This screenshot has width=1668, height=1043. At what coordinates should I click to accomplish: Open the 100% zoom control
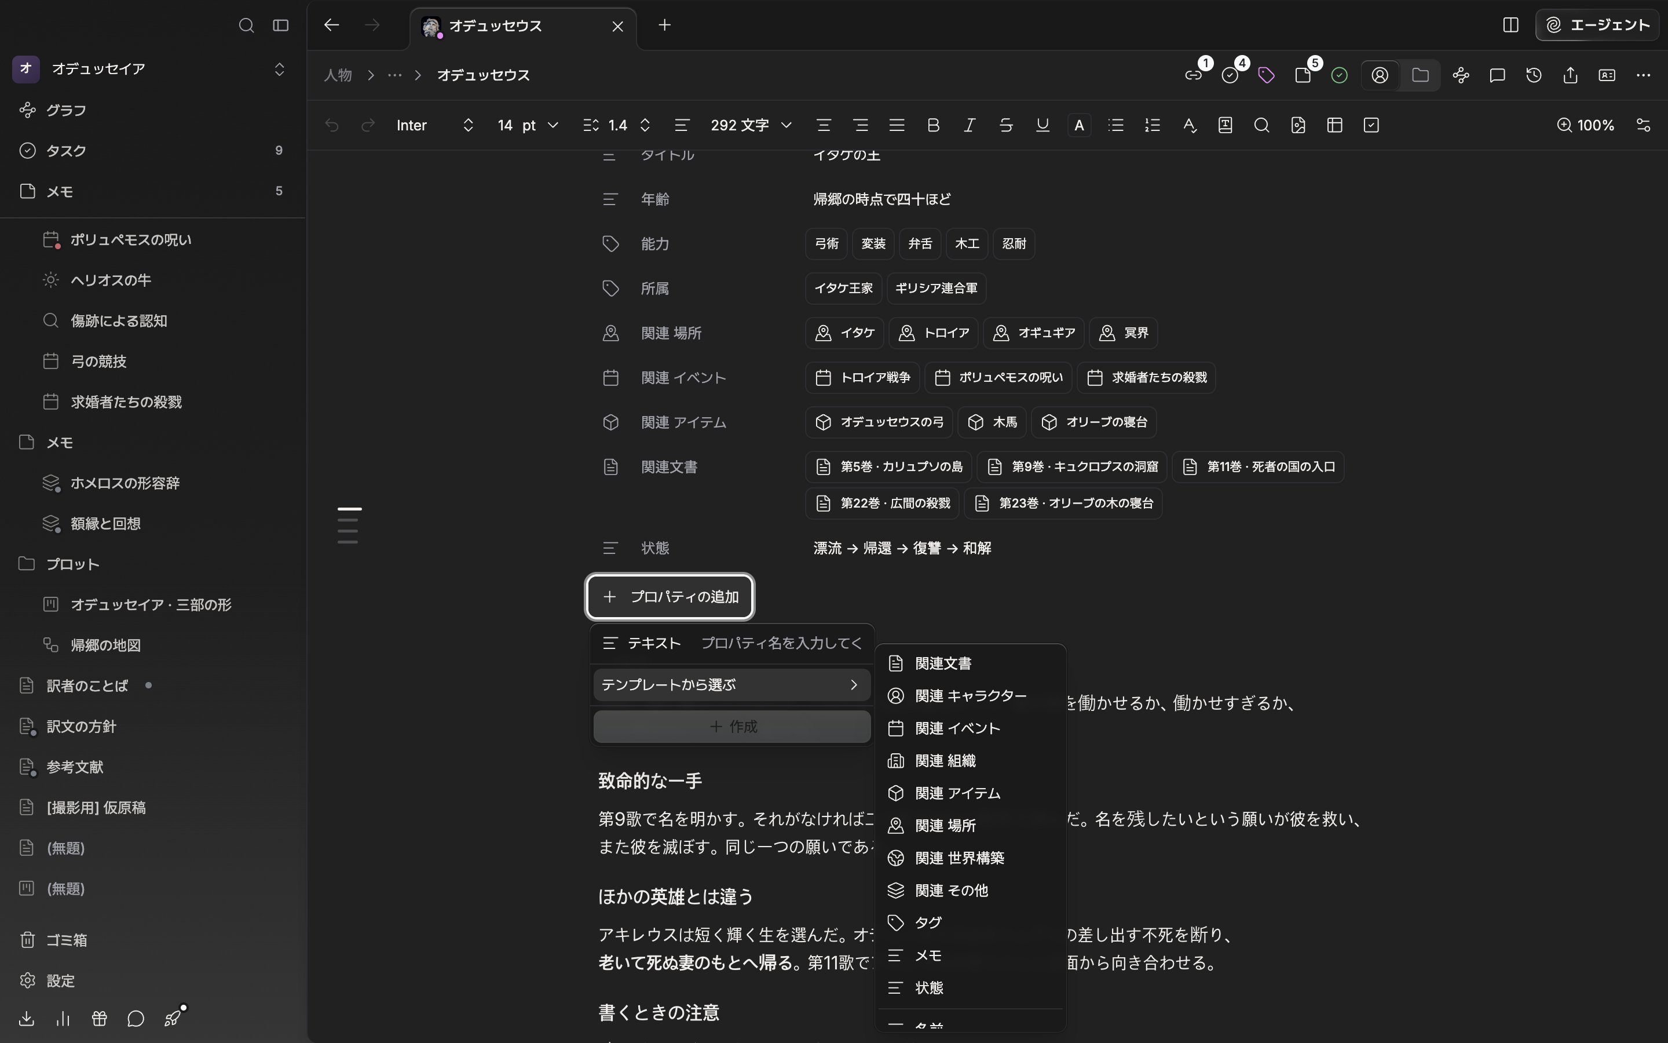pyautogui.click(x=1585, y=126)
